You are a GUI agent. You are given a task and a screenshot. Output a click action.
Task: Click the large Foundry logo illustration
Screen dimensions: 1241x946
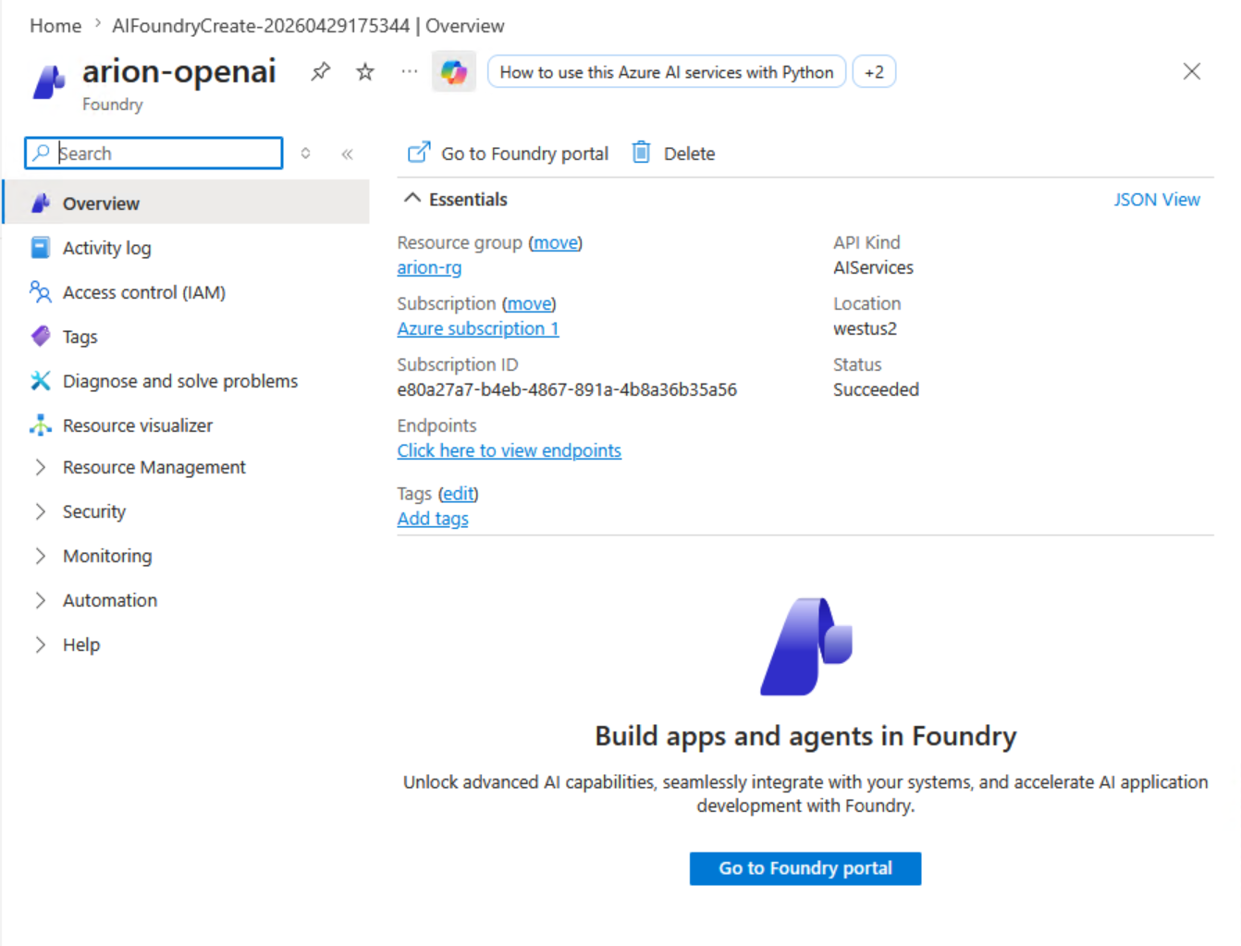pos(805,645)
